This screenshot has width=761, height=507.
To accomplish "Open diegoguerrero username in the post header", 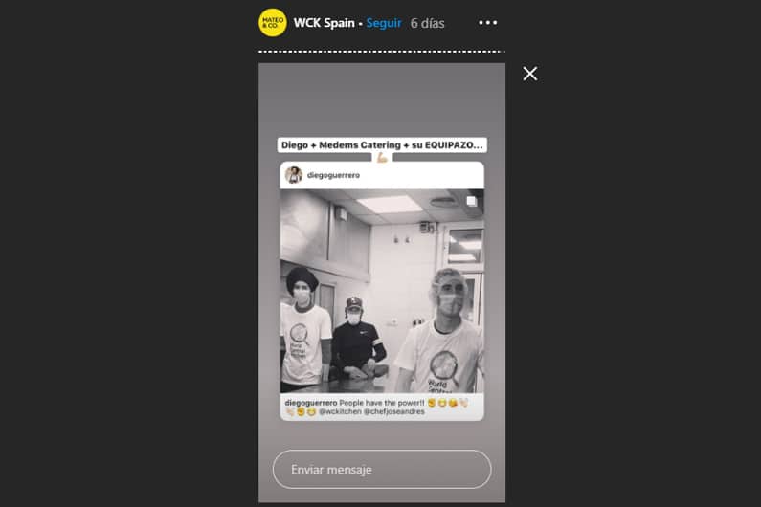I will coord(333,175).
